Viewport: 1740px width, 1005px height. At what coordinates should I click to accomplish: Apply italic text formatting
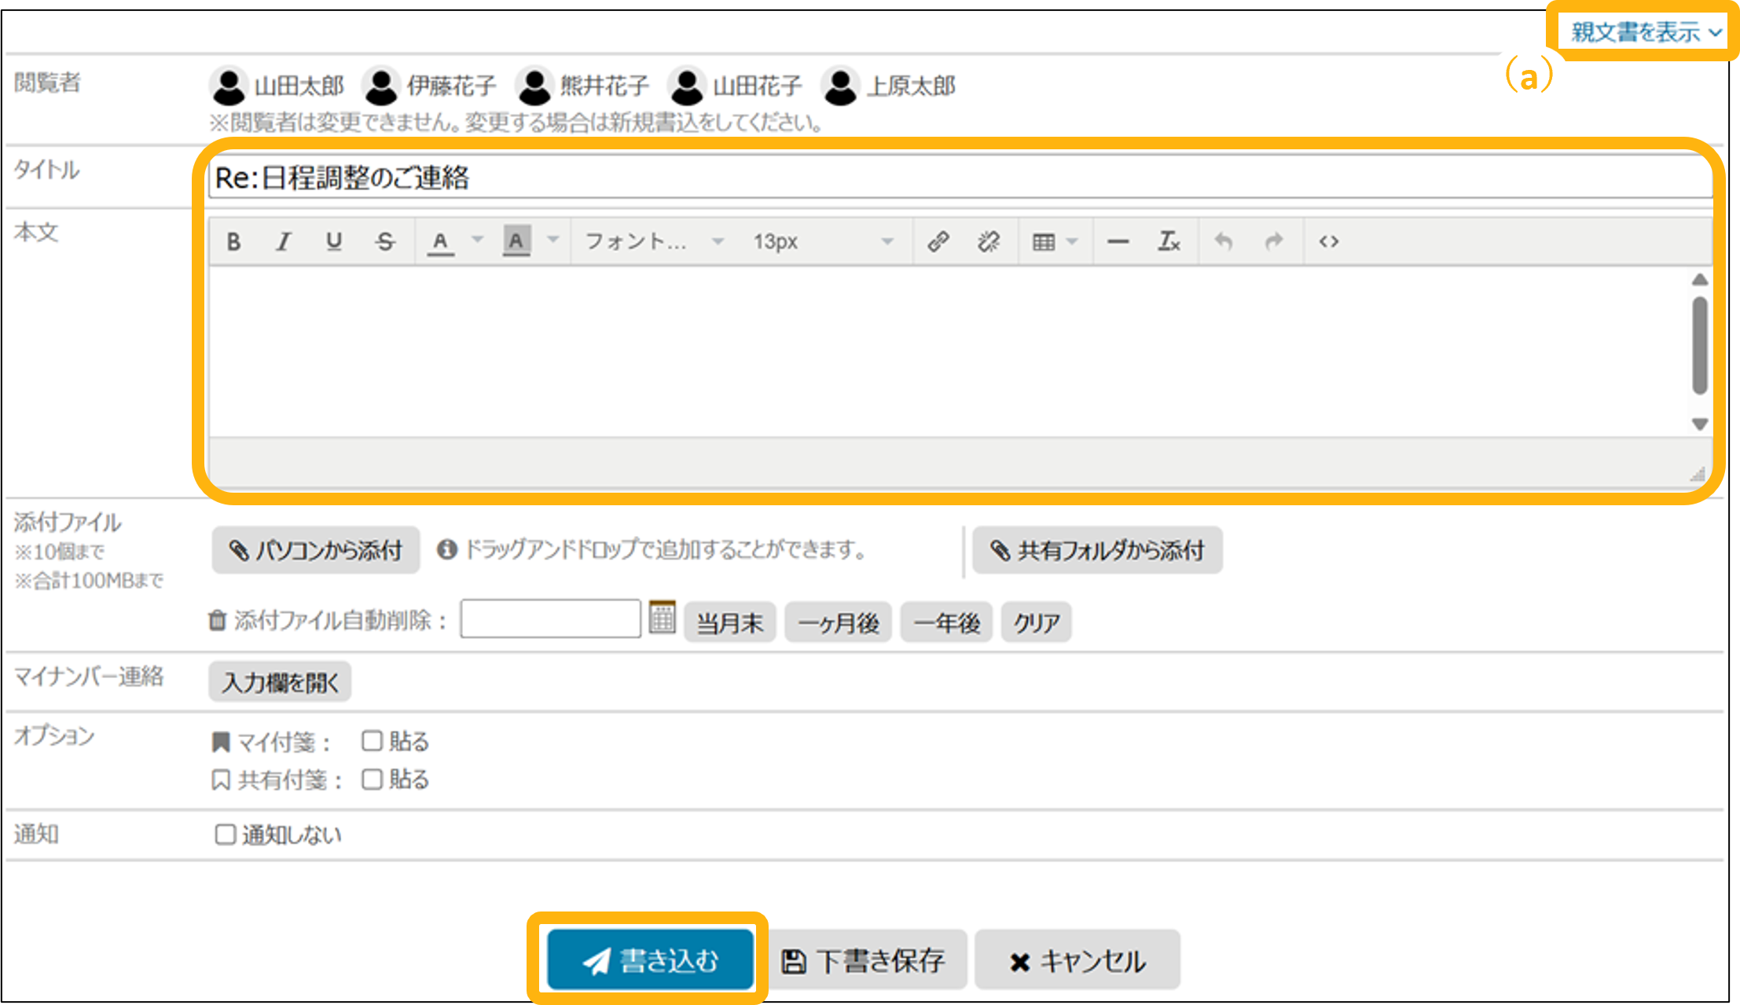284,241
